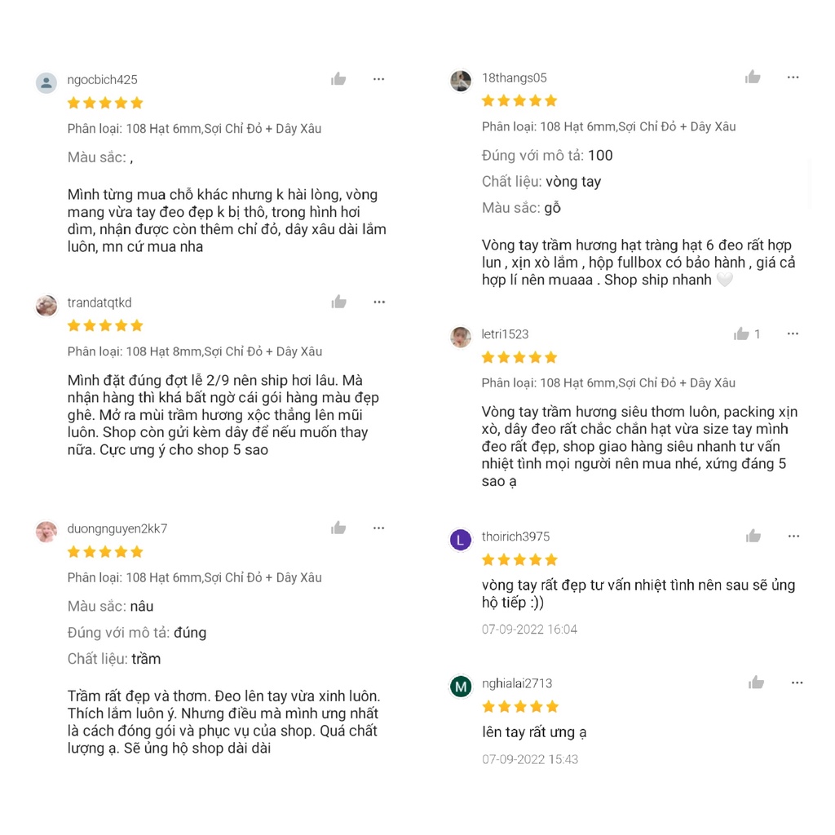
Task: Give thumbs-up to nghialai2713's review
Action: point(756,683)
